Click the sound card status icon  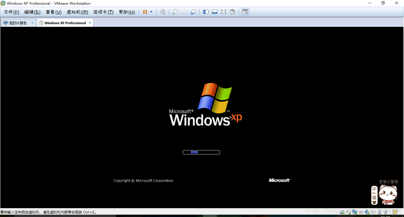point(367,212)
